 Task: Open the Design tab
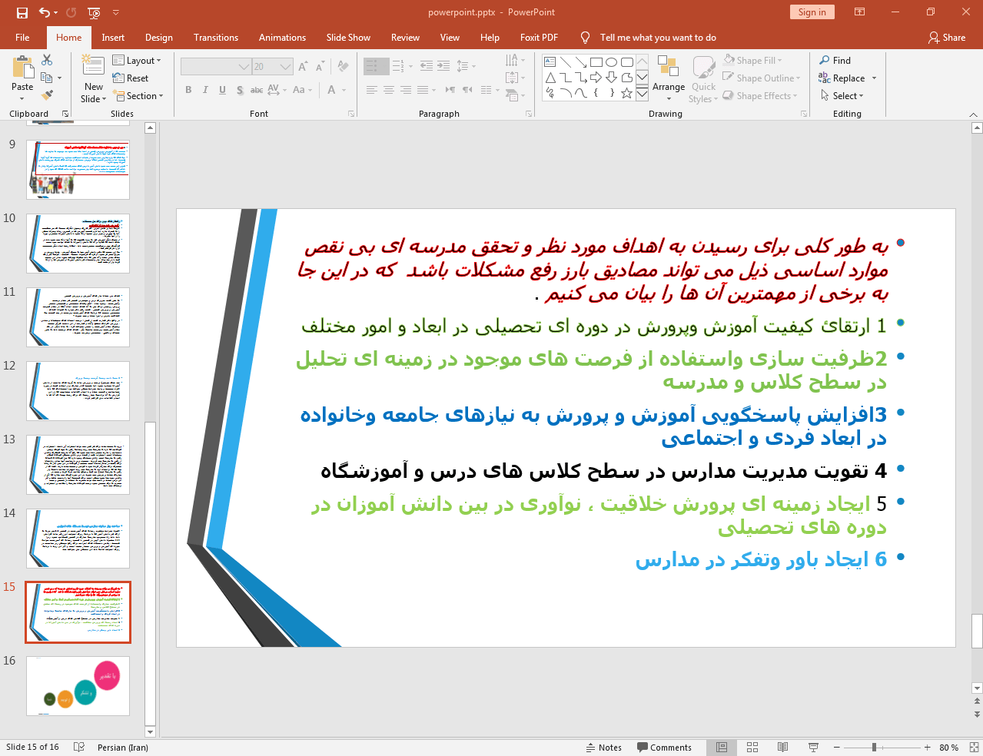(159, 38)
